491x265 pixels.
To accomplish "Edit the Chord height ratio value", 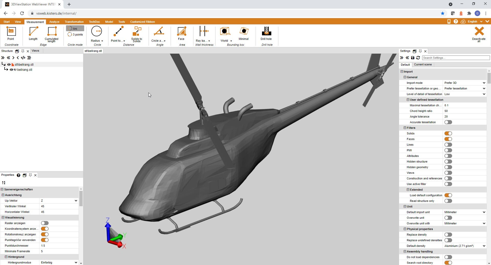I will point(465,111).
